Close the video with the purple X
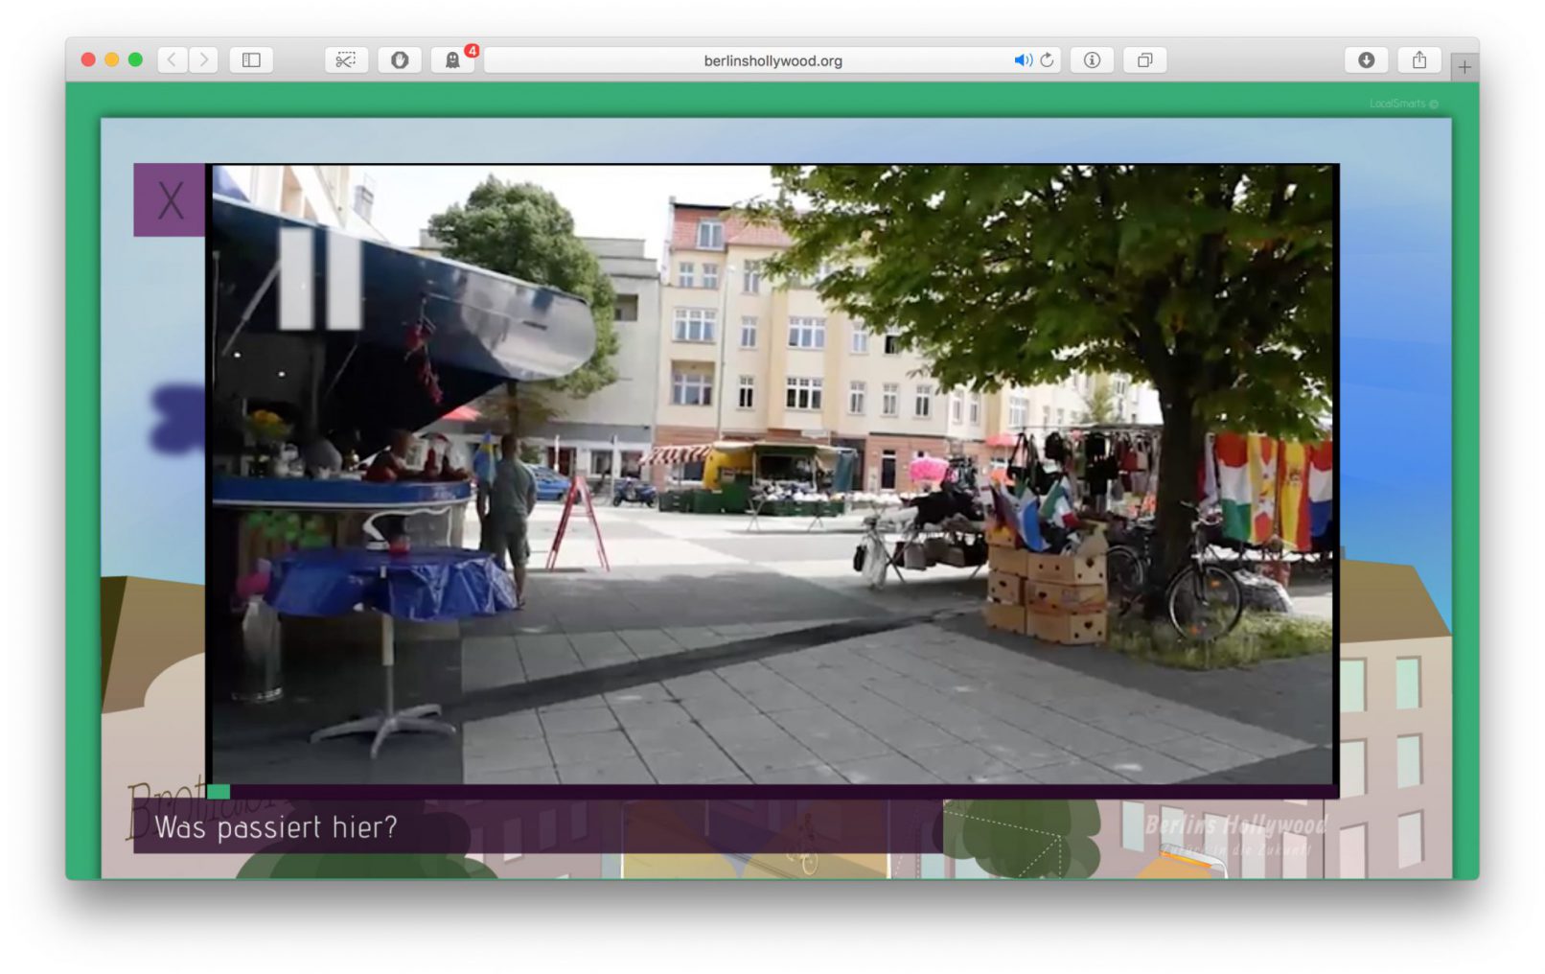 tap(170, 200)
